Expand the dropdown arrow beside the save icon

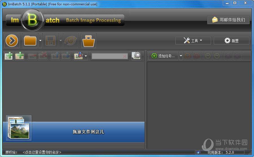coord(61,41)
